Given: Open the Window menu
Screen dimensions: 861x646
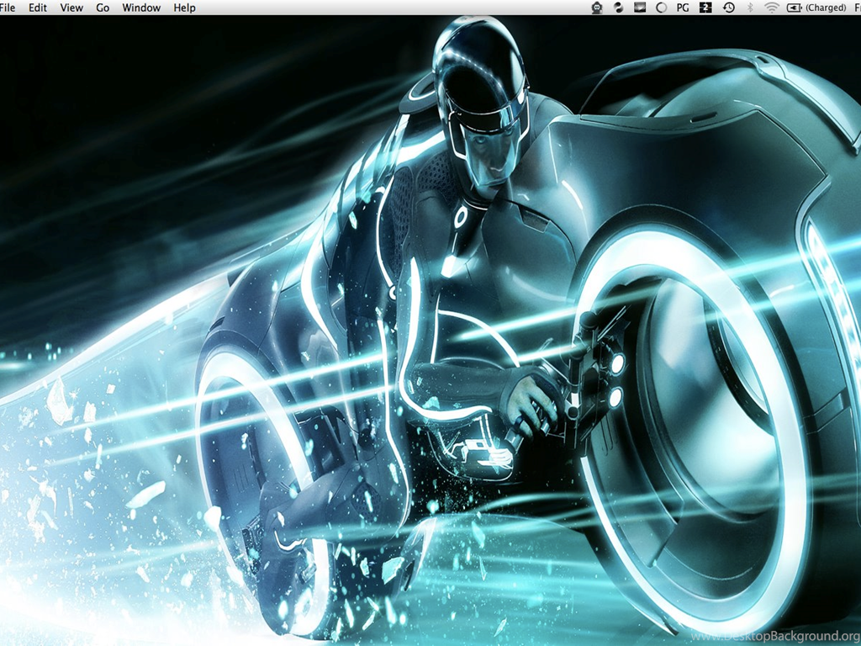Looking at the screenshot, I should (x=141, y=8).
